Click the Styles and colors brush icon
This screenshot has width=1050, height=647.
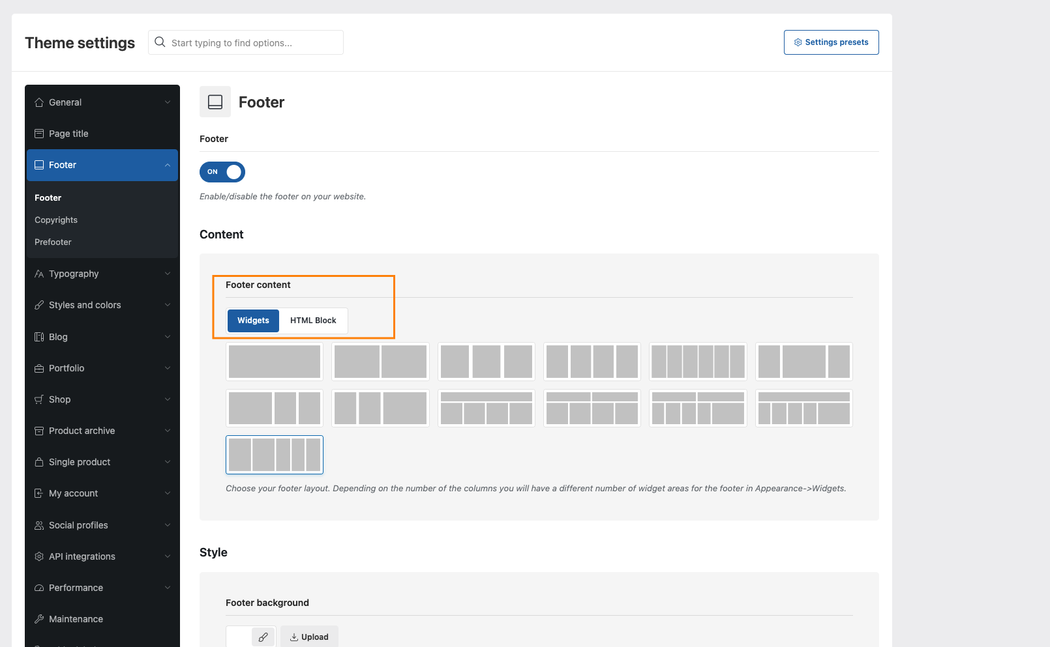coord(39,305)
